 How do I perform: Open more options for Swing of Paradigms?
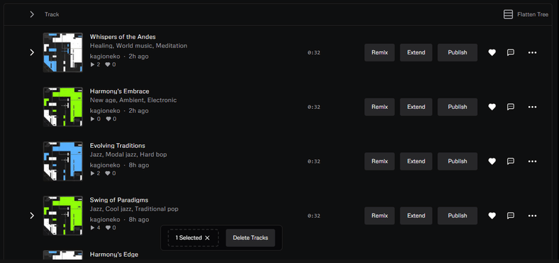coord(532,216)
